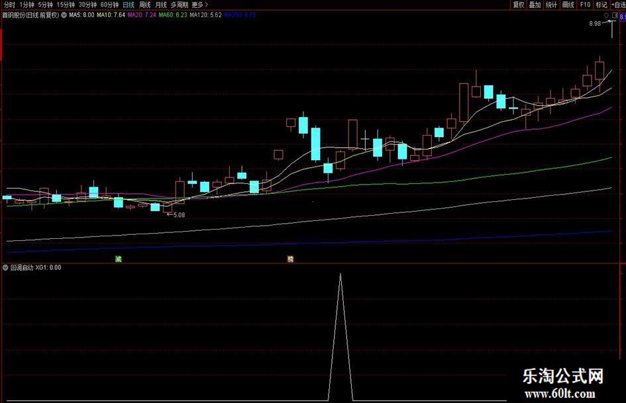Click the MA60: 6.23 label

[x=173, y=15]
